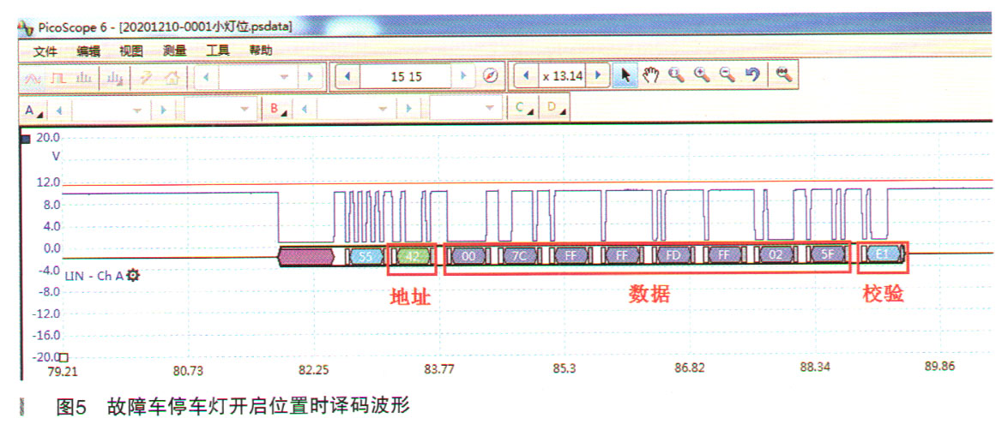Select next timebase arrow

(311, 77)
